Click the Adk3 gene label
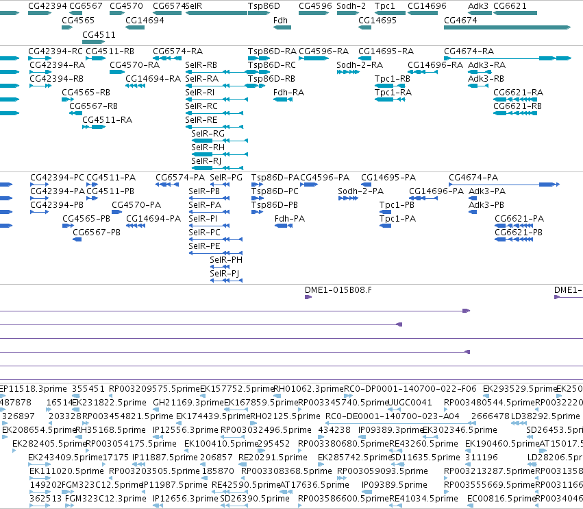This screenshot has height=509, width=583. pos(478,6)
